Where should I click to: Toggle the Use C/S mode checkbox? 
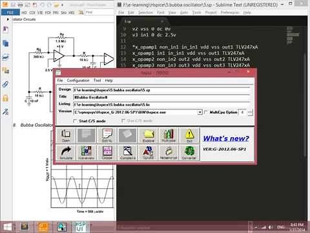pyautogui.click(x=123, y=120)
